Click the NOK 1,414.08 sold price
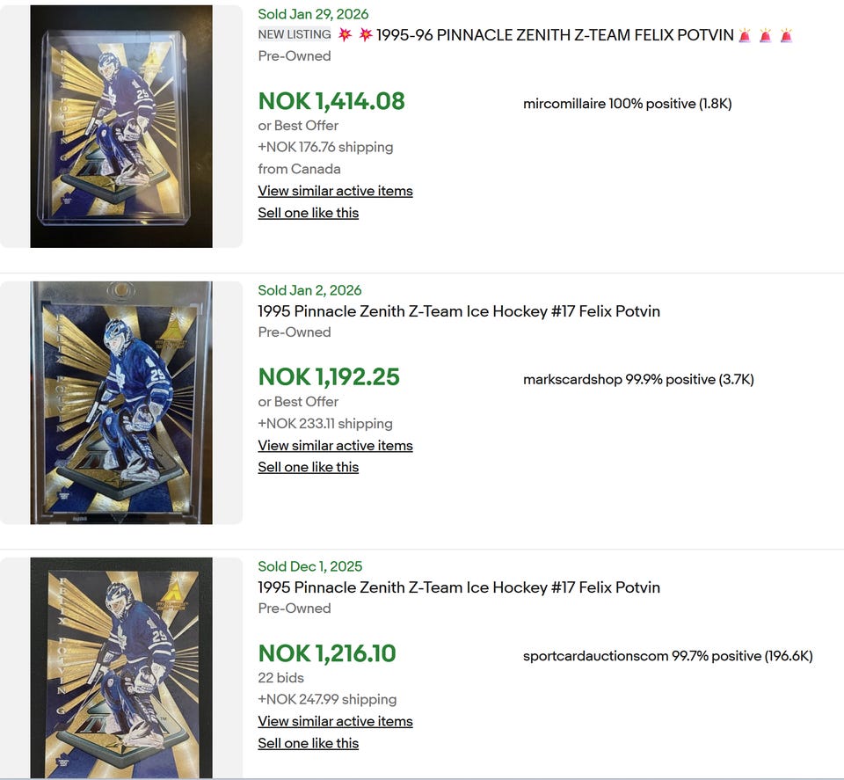The width and height of the screenshot is (844, 780). (331, 101)
